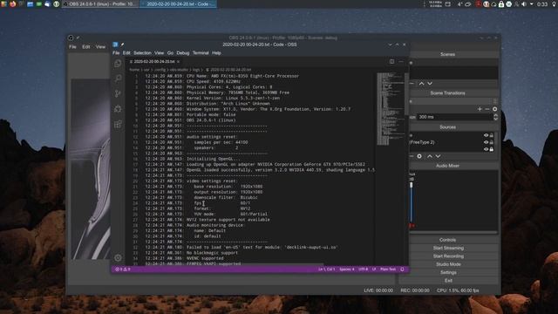This screenshot has height=314, width=558.
Task: Increase transition duration with the up stepper
Action: click(495, 115)
